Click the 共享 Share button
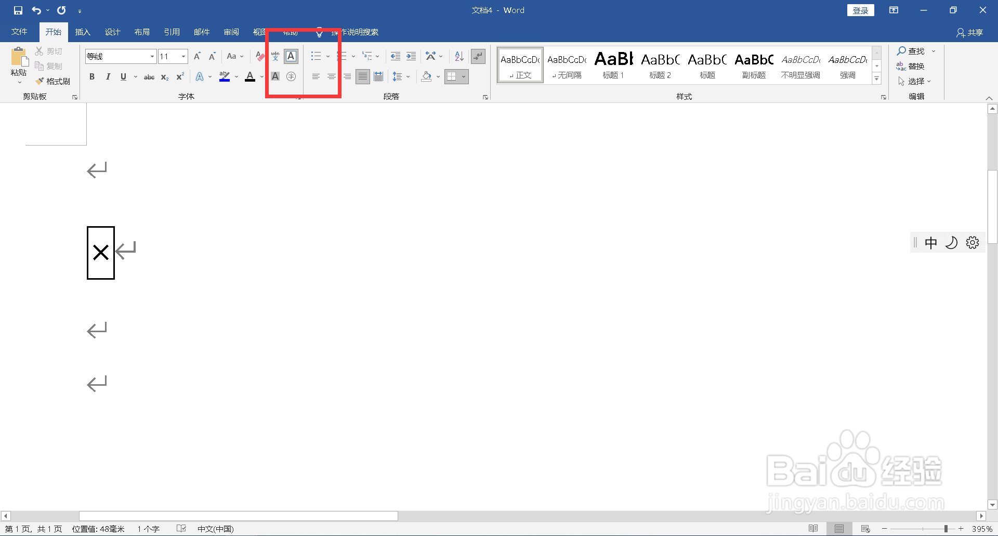Viewport: 998px width, 536px height. point(970,33)
